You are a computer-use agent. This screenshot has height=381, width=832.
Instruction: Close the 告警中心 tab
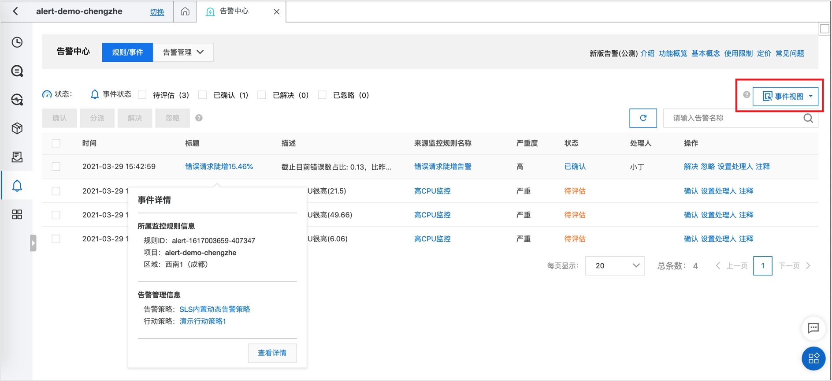click(x=276, y=12)
